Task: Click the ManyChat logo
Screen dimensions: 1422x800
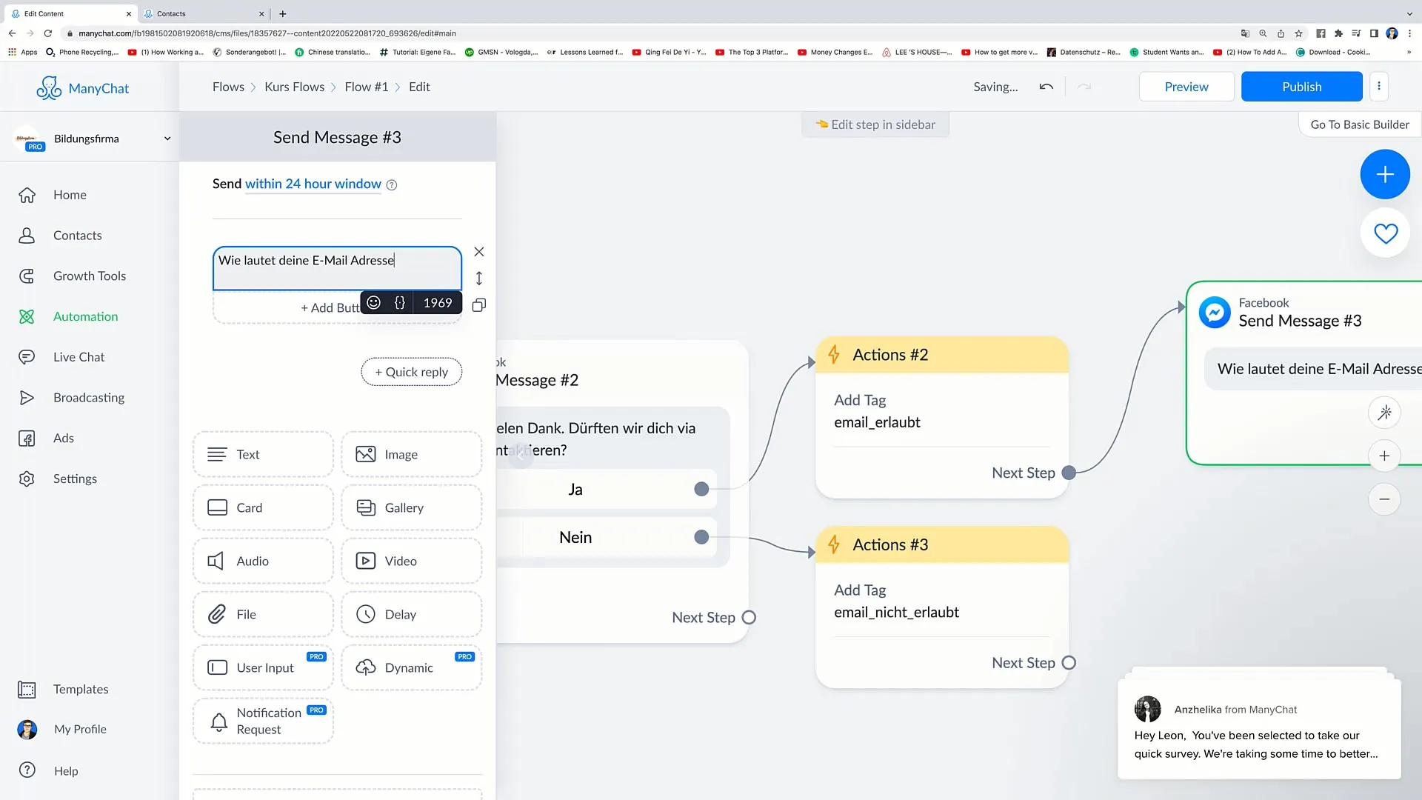Action: click(83, 88)
